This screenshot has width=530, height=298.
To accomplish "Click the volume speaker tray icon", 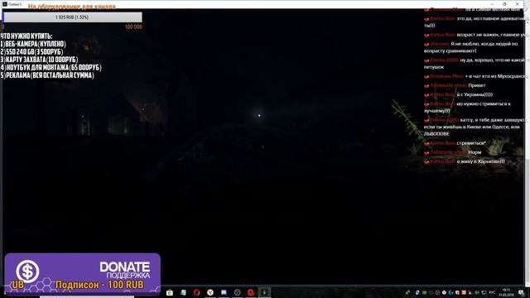I will click(477, 292).
